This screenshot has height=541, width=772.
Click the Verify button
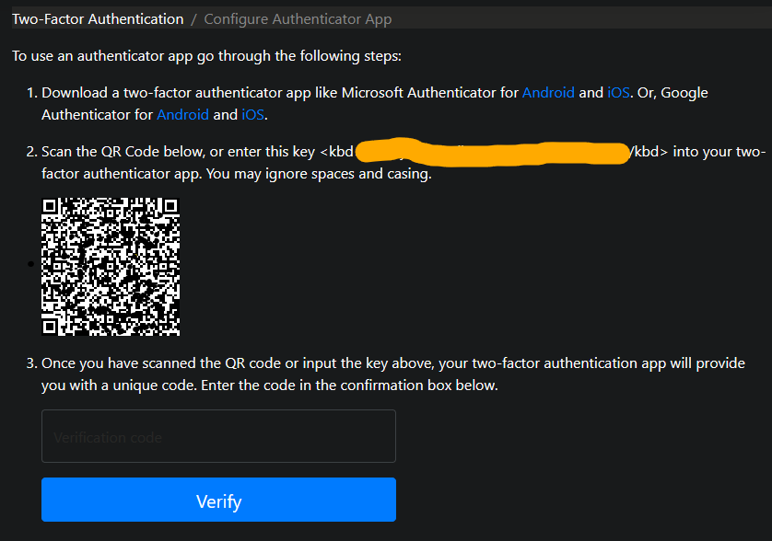pos(218,500)
